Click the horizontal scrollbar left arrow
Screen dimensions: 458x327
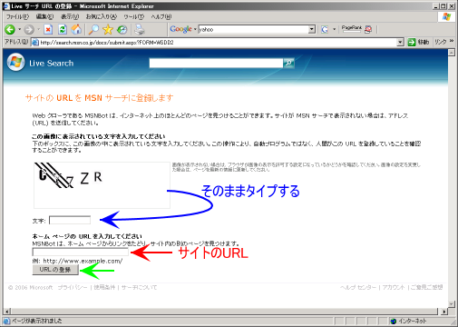coord(7,312)
